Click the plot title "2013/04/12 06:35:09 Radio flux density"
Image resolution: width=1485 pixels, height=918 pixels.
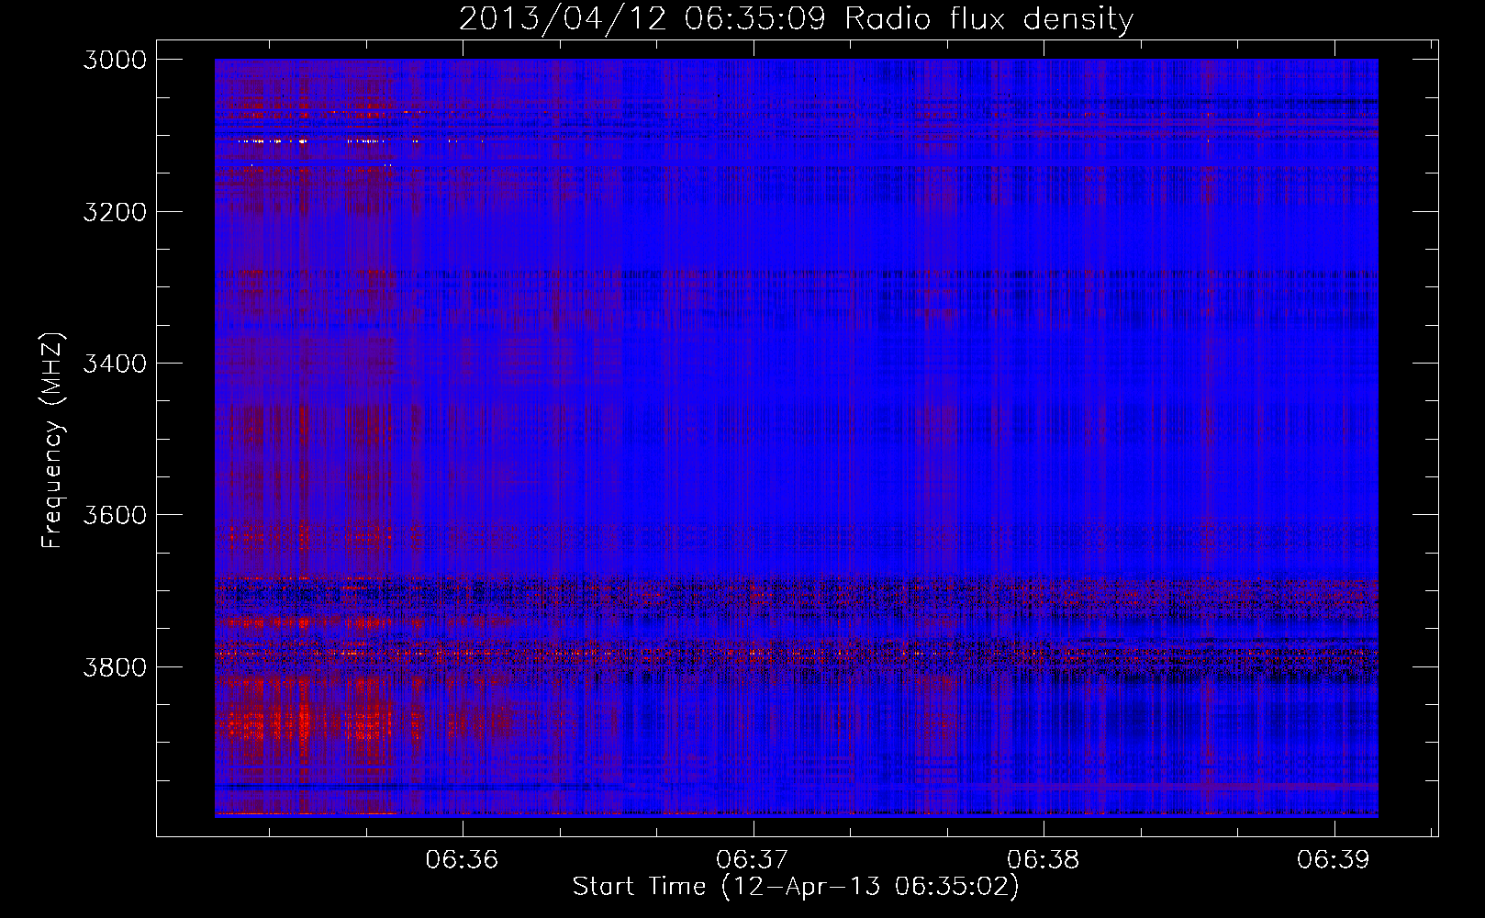(796, 18)
